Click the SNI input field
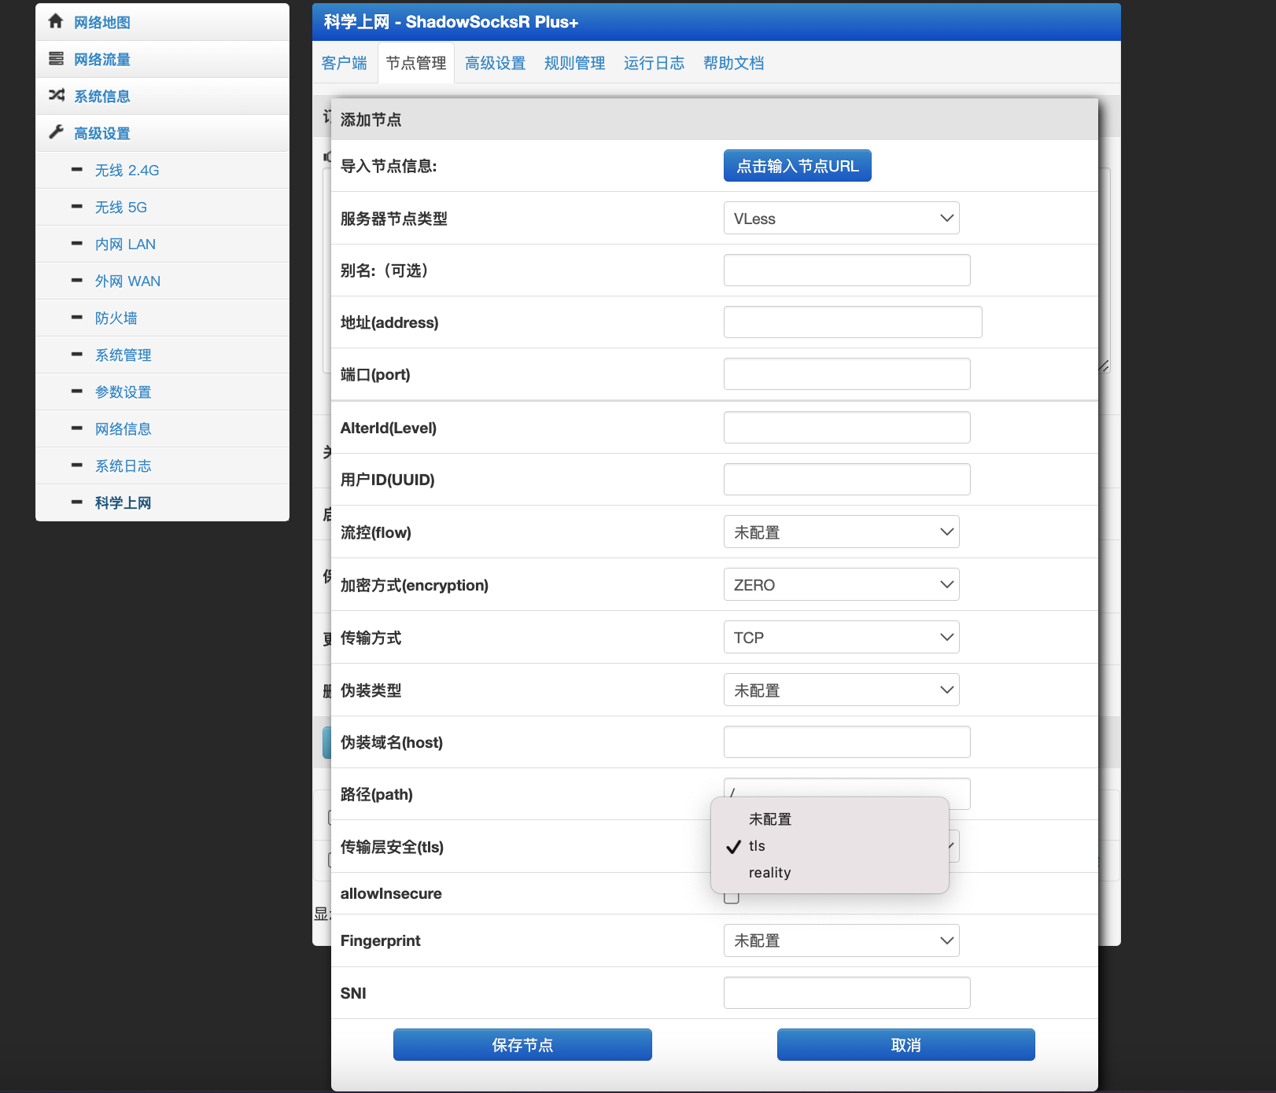Viewport: 1276px width, 1093px height. tap(847, 992)
